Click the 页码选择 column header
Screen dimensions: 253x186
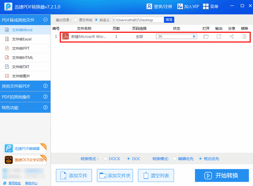(x=139, y=29)
